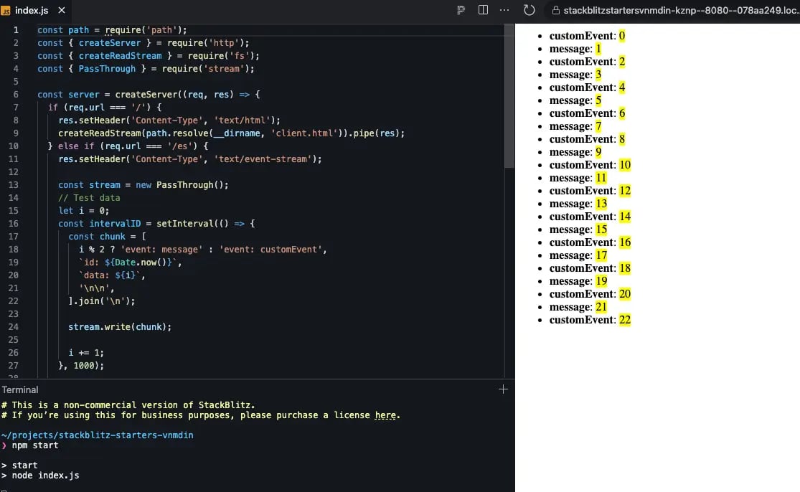Click the Terminal panel label

[20, 390]
